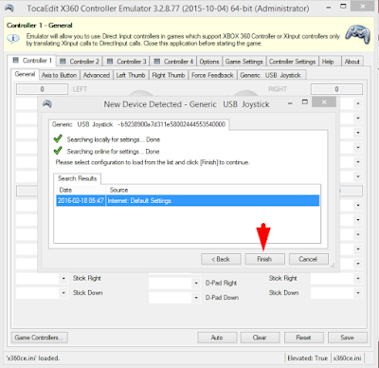This screenshot has height=368, width=379.
Task: Open the Force Feedback sub-tab
Action: [x=212, y=75]
